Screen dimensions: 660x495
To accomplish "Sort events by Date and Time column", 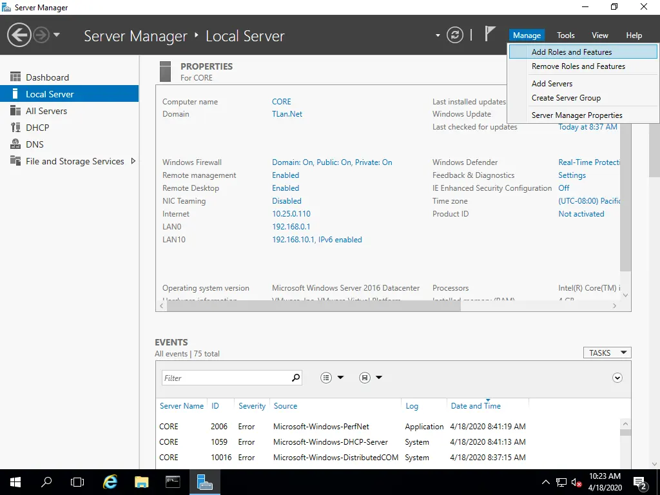I will (476, 406).
